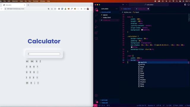Viewport: 190px width, 107px height.
Task: Close the Calculator browser tab
Action: 24,5
